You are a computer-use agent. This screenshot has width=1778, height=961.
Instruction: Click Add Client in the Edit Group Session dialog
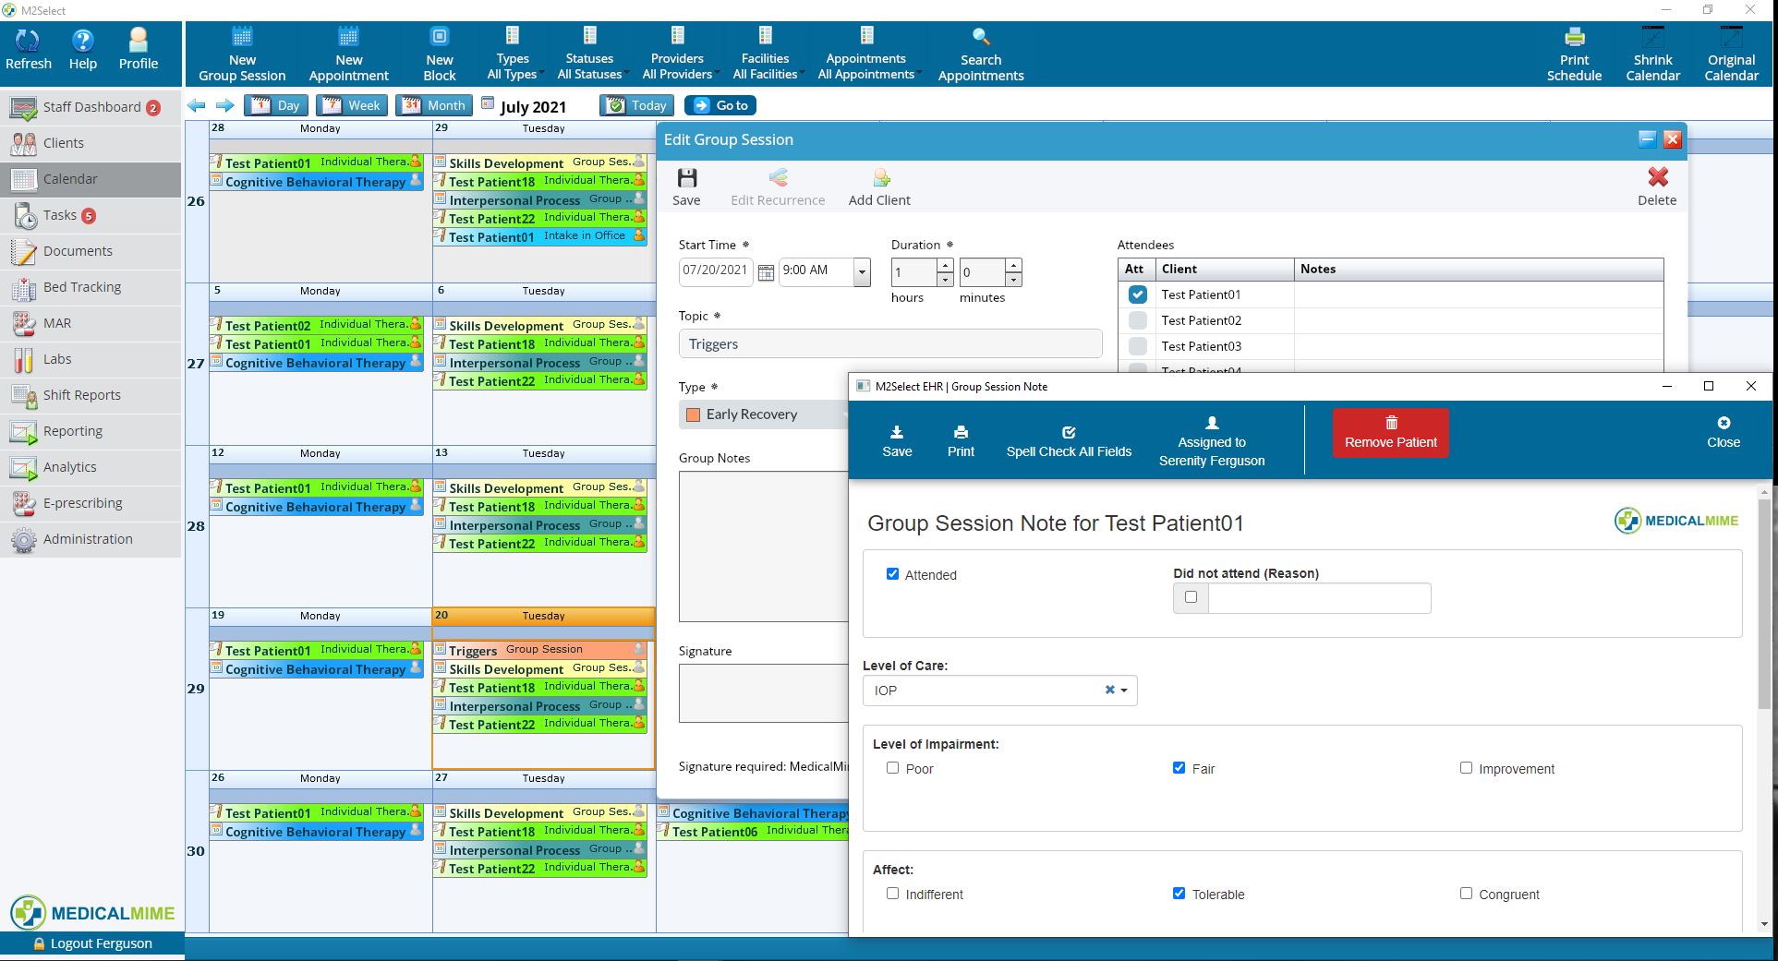coord(878,185)
